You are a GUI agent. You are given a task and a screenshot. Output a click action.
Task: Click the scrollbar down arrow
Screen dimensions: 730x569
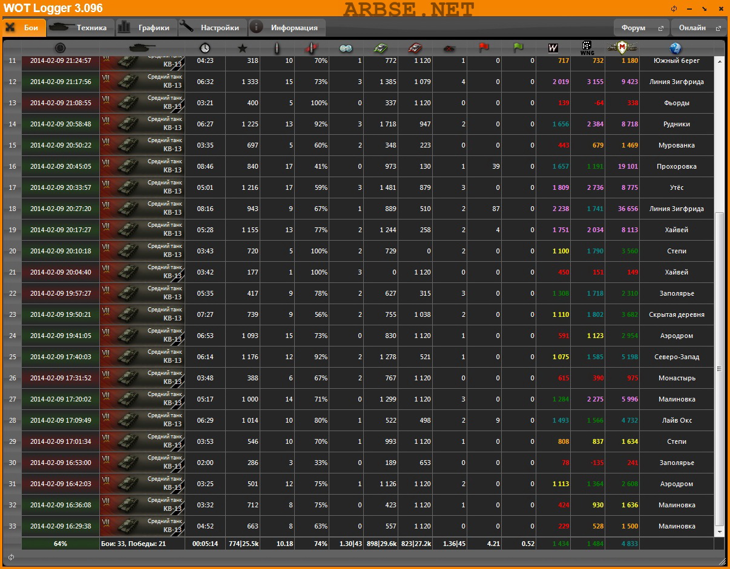(720, 531)
